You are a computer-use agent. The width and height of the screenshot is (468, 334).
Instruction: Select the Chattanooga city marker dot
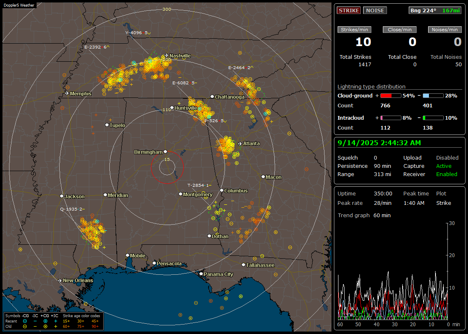click(212, 96)
